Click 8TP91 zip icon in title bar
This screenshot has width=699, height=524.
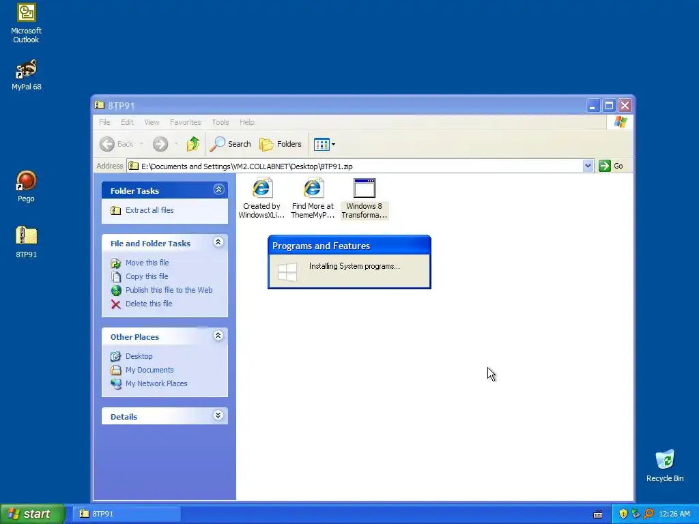point(100,105)
